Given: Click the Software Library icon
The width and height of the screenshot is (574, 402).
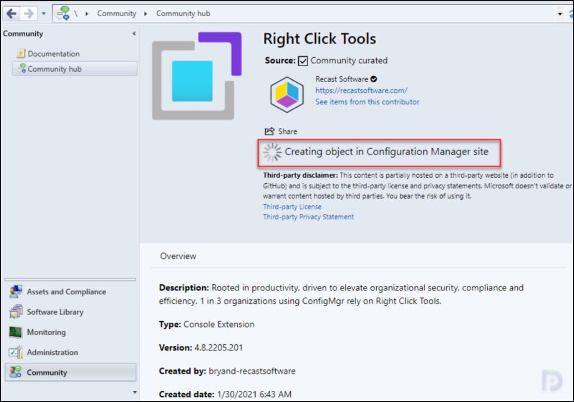Looking at the screenshot, I should [x=16, y=312].
